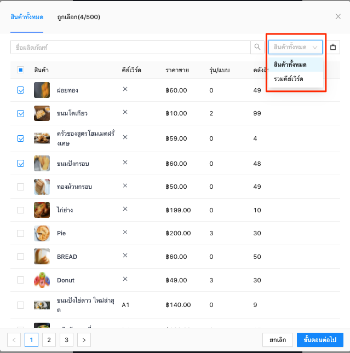Select สินค้าทั้งหมด option in dropdown list
The width and height of the screenshot is (350, 353).
296,65
